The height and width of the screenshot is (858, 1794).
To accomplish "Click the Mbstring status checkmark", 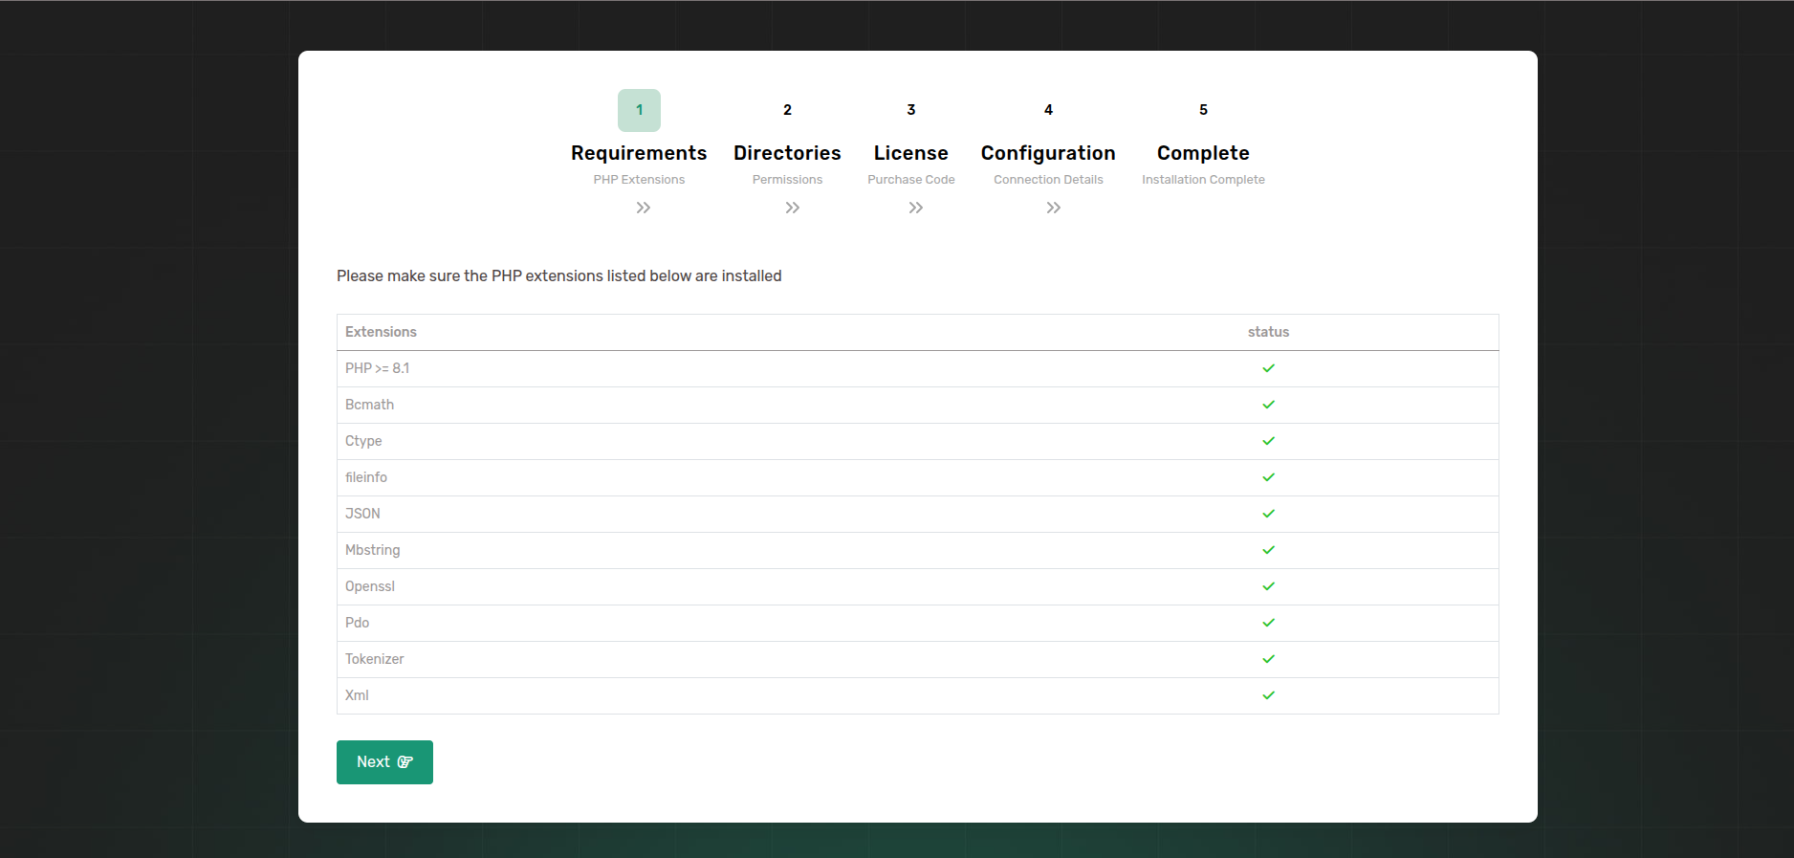I will (1268, 550).
